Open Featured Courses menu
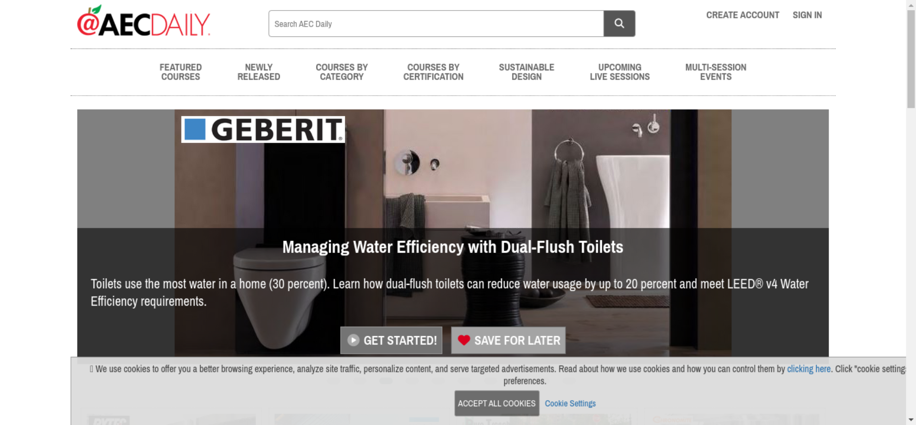 (x=180, y=72)
